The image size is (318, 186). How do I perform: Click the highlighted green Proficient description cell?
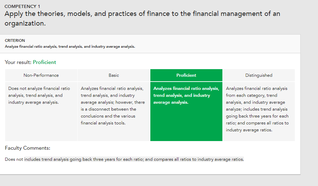point(186,111)
